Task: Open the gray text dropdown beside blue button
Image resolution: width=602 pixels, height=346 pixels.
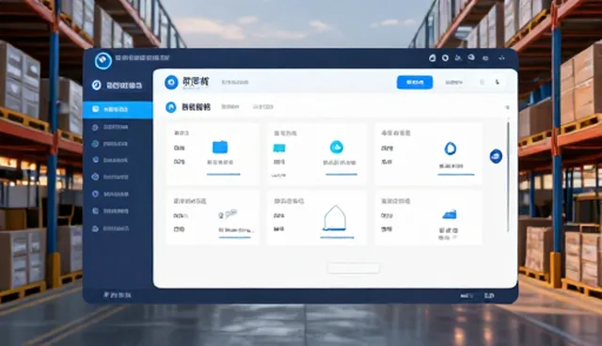Action: click(453, 83)
